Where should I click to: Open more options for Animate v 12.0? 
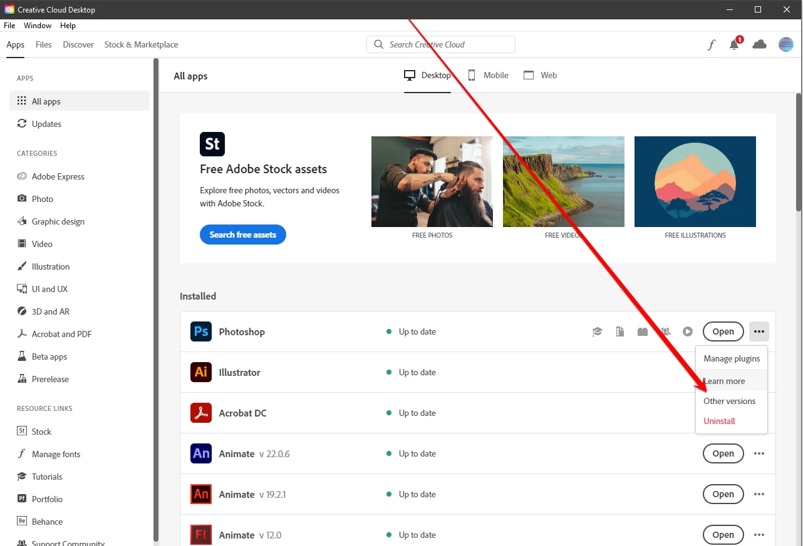coord(759,535)
